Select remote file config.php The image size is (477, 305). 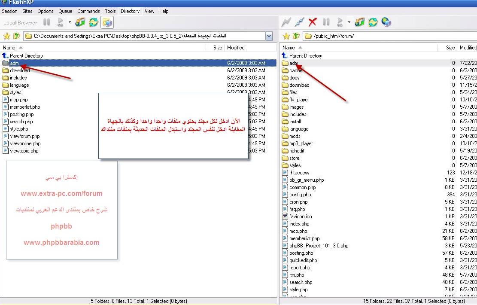pos(296,195)
